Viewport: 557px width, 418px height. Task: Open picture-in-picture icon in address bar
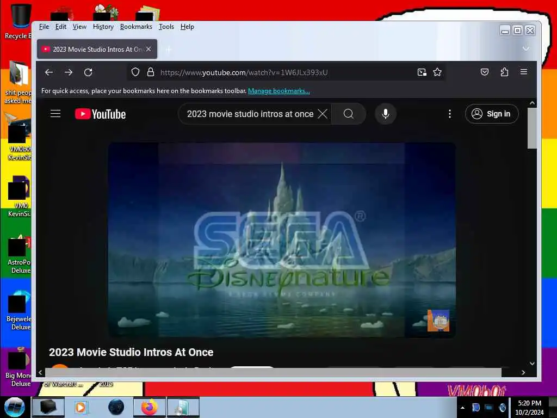[422, 72]
